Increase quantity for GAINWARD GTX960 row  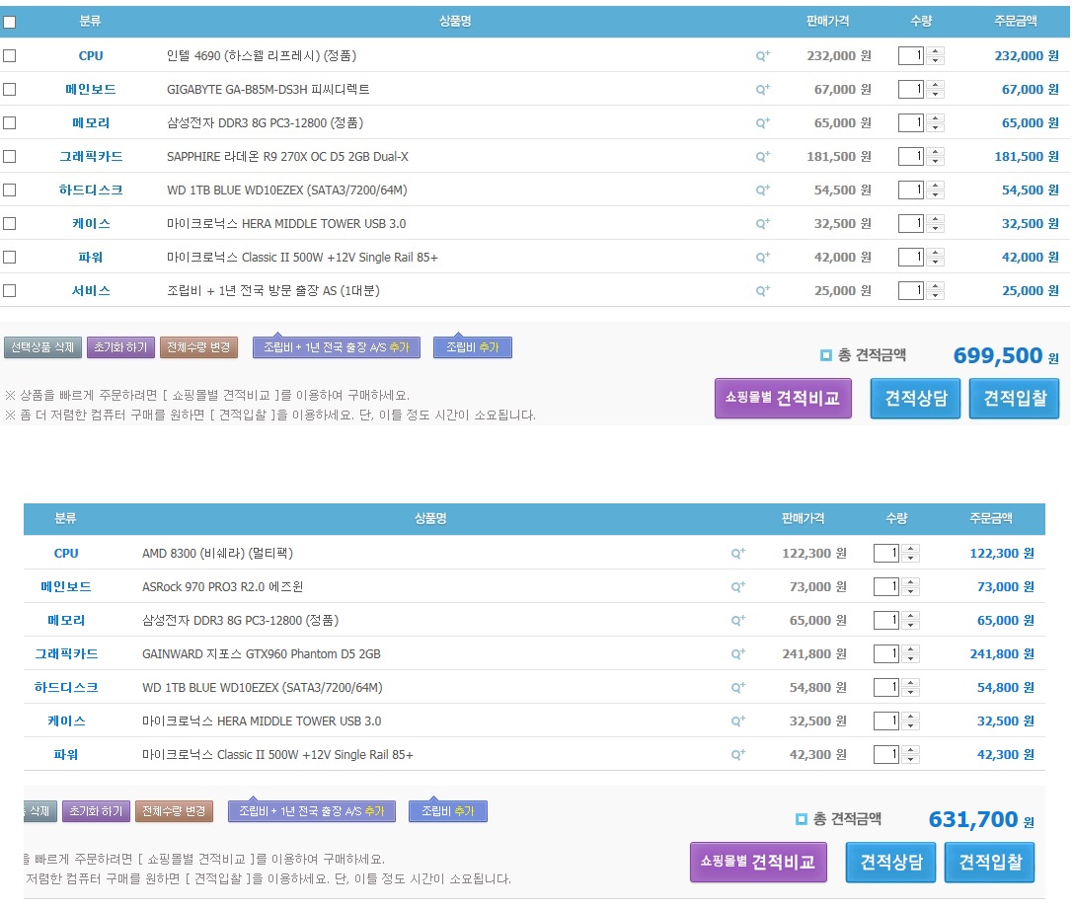pyautogui.click(x=911, y=649)
